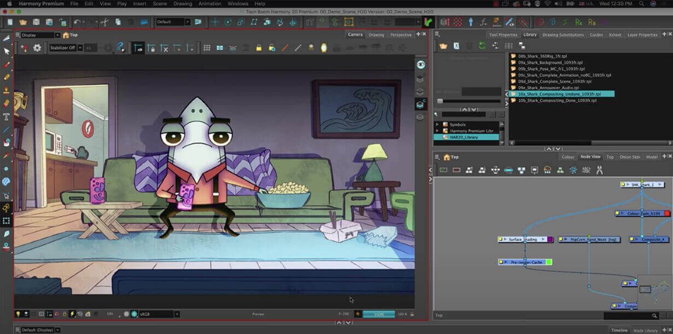Click the red rectangle icon in Node View toolbar
Image resolution: width=673 pixels, height=334 pixels.
click(x=456, y=170)
